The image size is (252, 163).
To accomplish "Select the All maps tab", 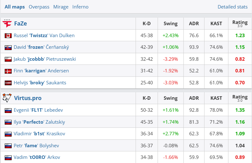I will 15,7.
